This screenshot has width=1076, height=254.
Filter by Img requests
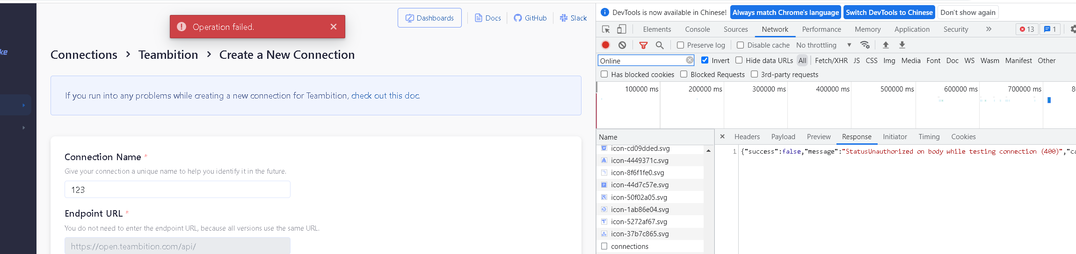coord(889,61)
